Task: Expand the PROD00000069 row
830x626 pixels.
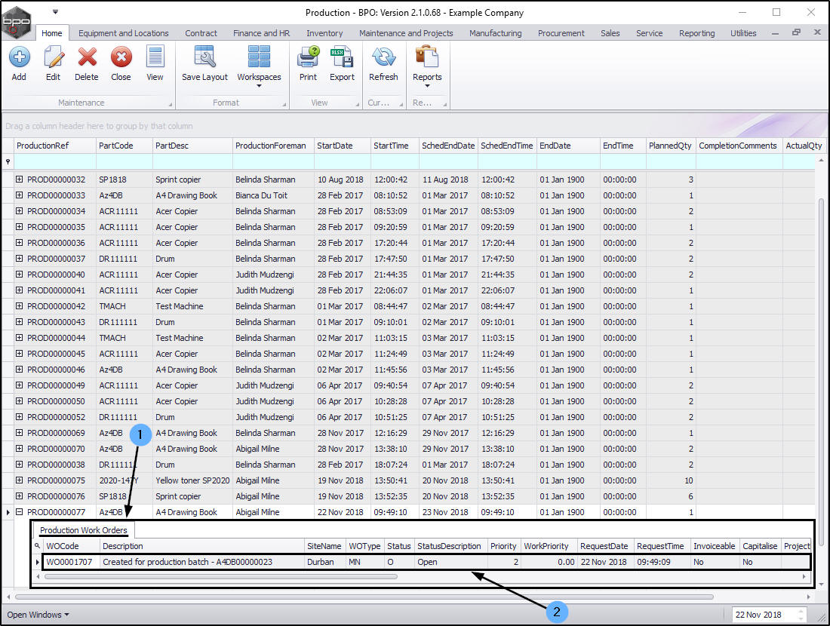Action: click(x=20, y=434)
